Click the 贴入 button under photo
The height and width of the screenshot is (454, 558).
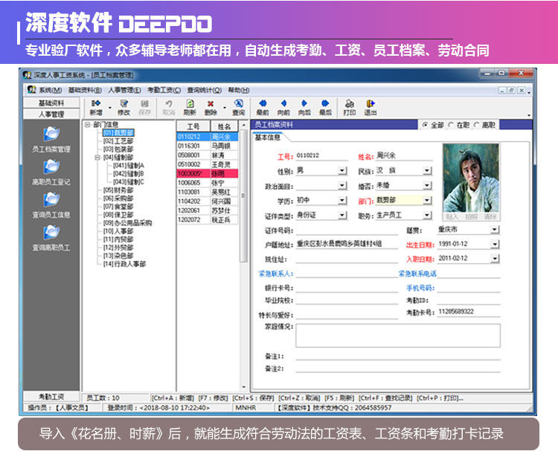(x=452, y=216)
